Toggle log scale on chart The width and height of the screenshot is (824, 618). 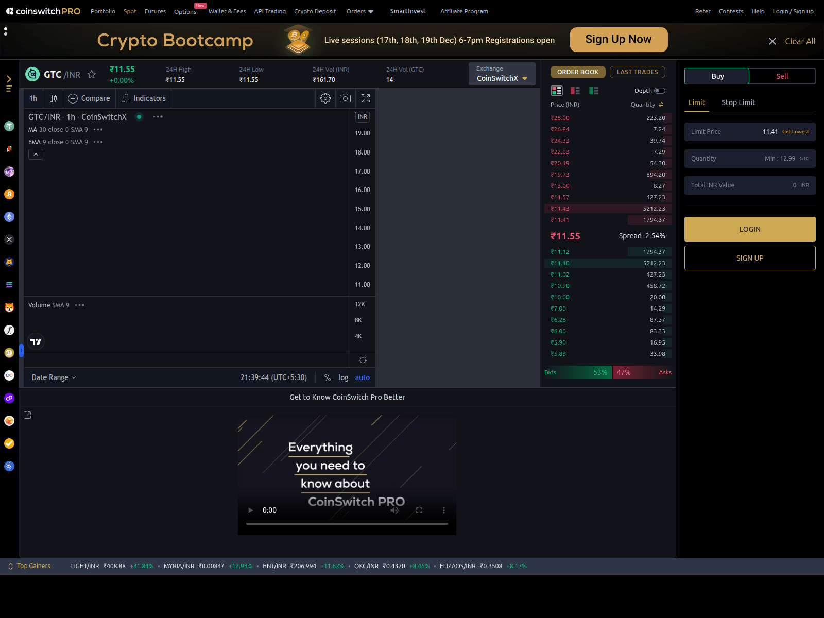[x=343, y=377]
